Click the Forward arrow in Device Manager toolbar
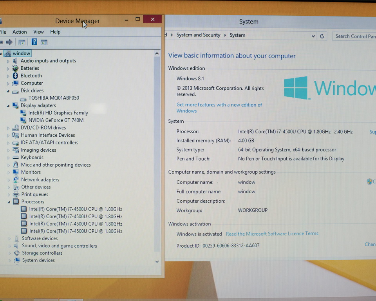The image size is (376, 301). 9,42
